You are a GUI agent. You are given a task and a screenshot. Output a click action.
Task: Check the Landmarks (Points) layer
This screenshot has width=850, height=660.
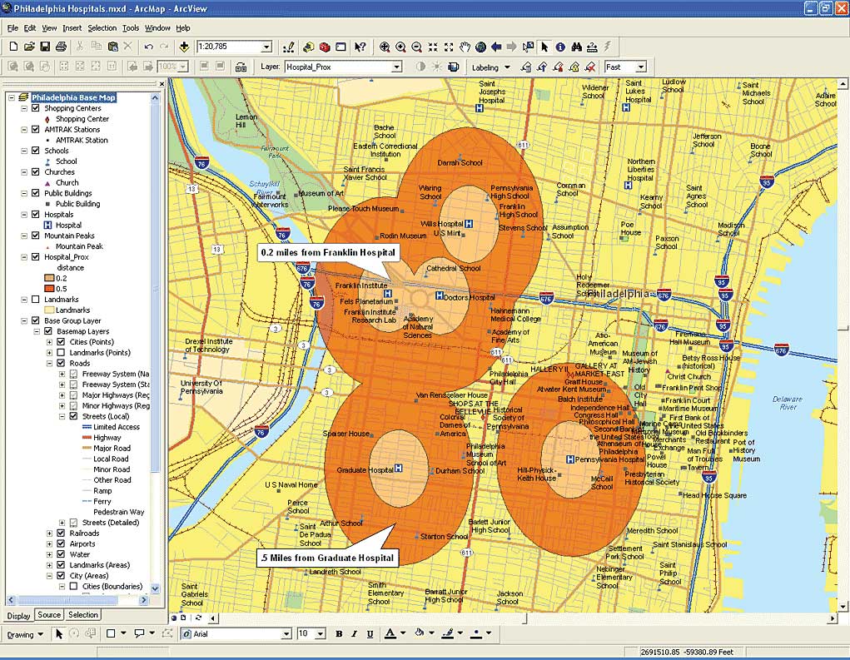pos(62,353)
